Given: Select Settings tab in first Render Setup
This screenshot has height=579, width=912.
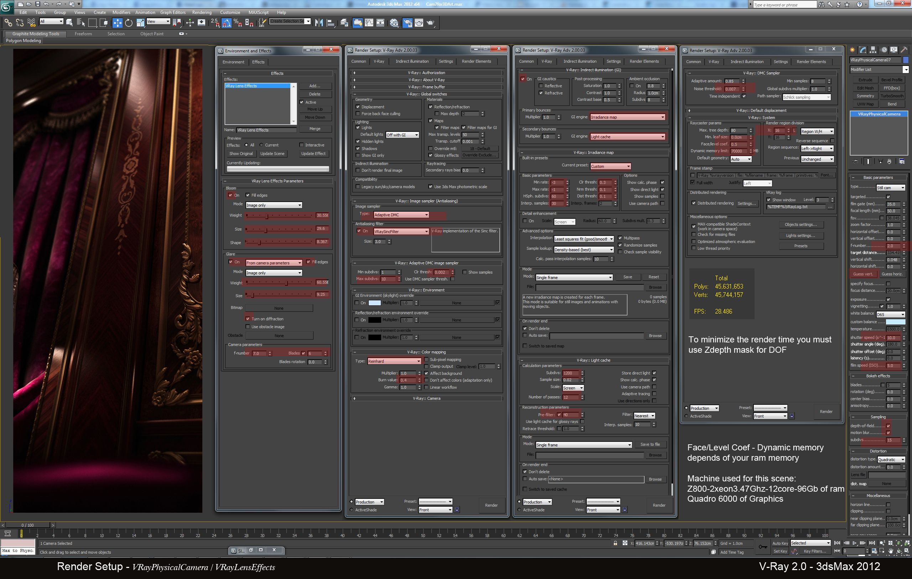Looking at the screenshot, I should coord(446,61).
